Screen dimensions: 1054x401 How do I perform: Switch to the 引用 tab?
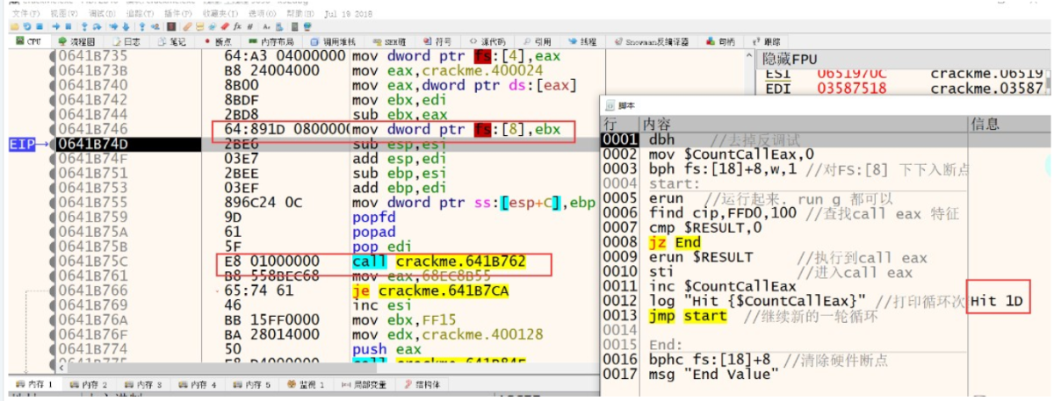point(537,41)
